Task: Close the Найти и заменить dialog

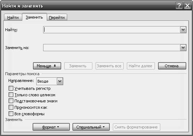Action: click(187, 6)
